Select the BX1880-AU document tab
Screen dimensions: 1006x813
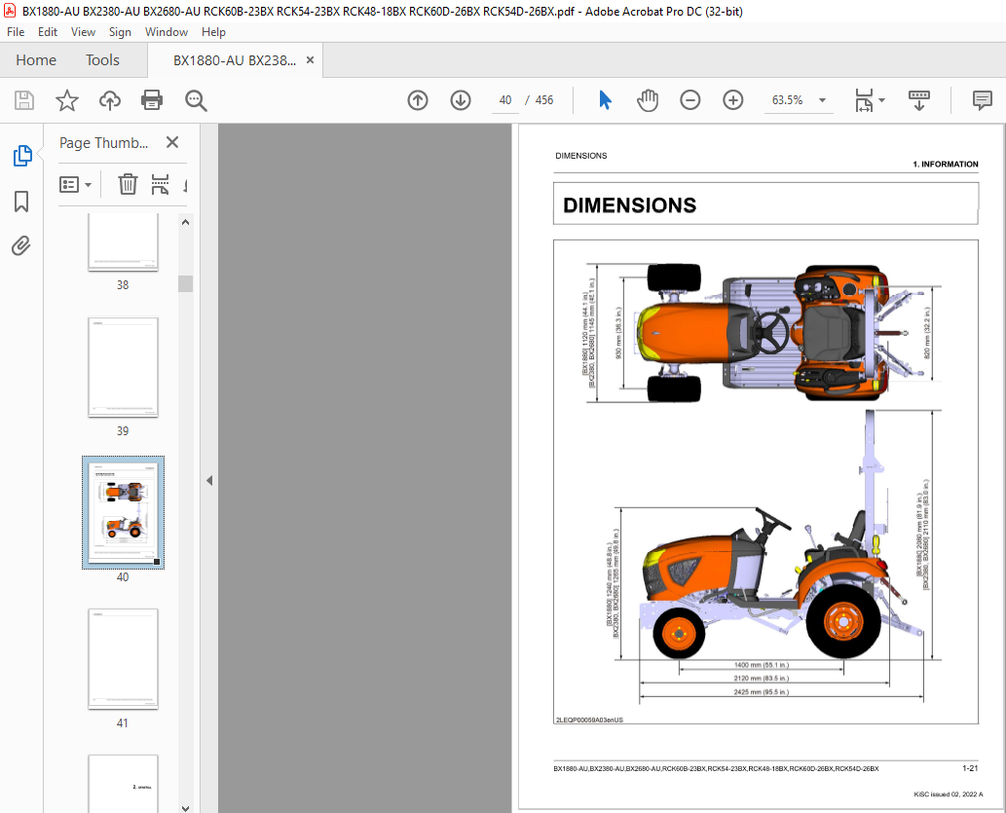(x=234, y=60)
